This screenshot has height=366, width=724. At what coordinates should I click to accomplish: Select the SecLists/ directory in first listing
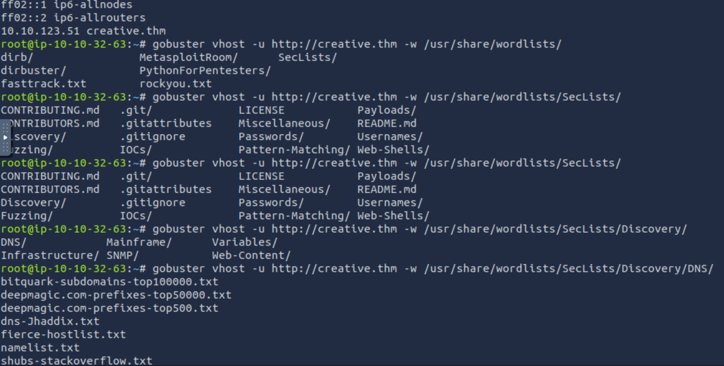click(x=307, y=57)
